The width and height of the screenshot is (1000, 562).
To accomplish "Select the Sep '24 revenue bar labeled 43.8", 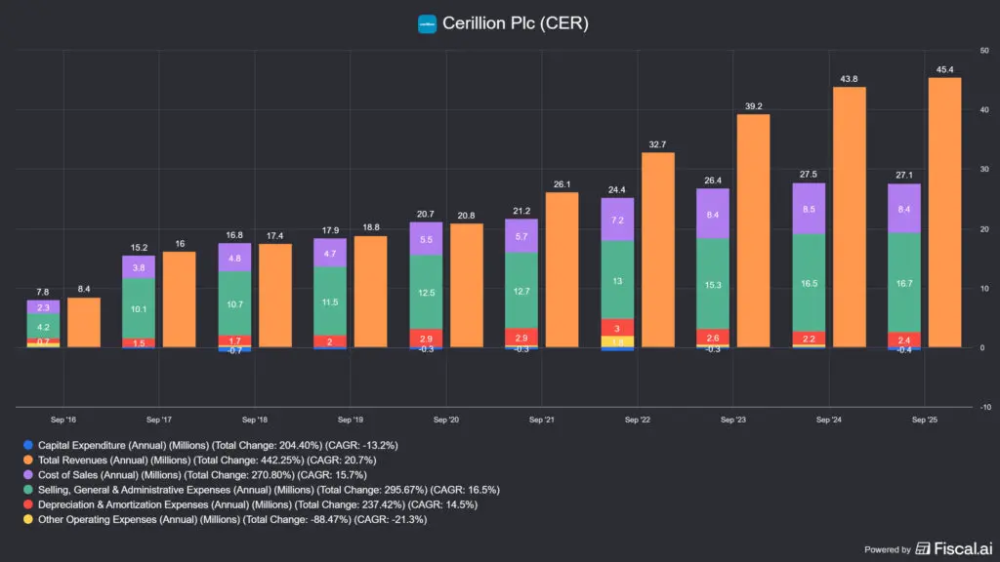I will tap(849, 218).
